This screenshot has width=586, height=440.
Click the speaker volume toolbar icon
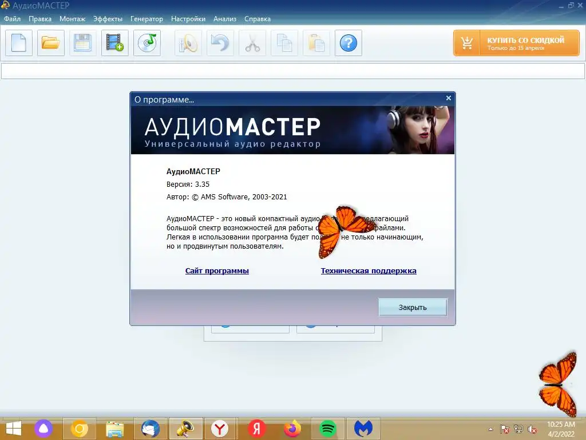pyautogui.click(x=188, y=43)
